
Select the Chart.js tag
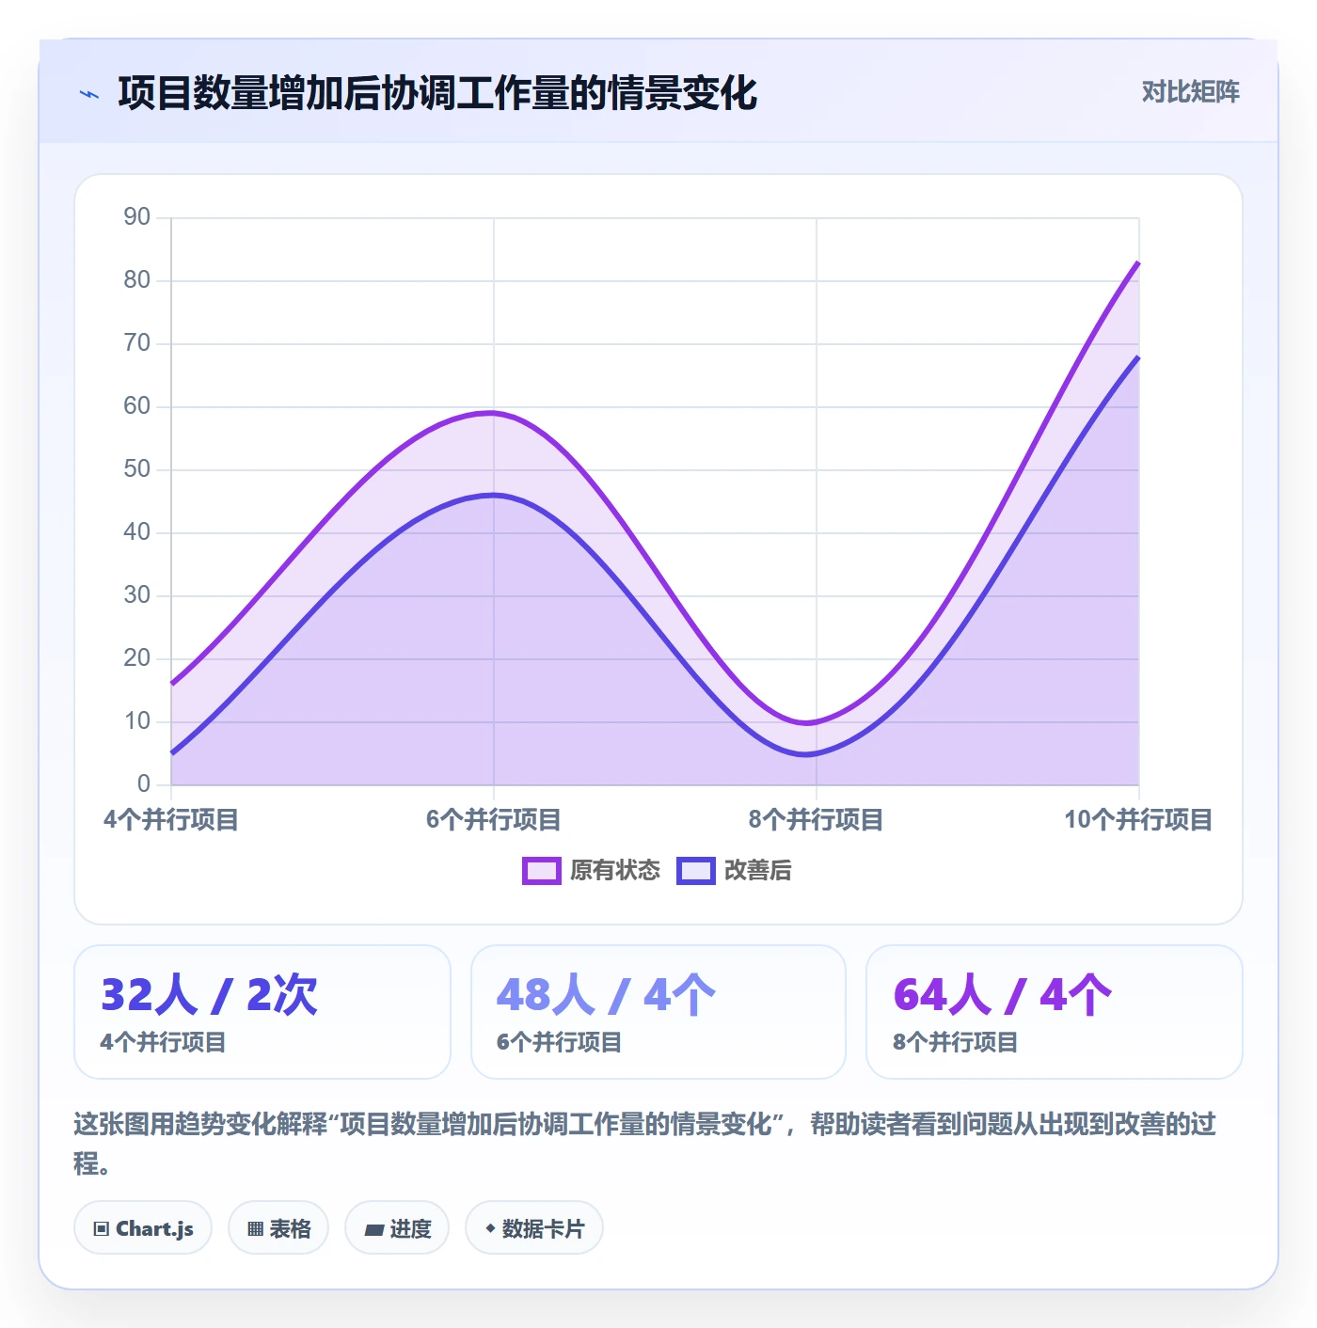pos(143,1227)
